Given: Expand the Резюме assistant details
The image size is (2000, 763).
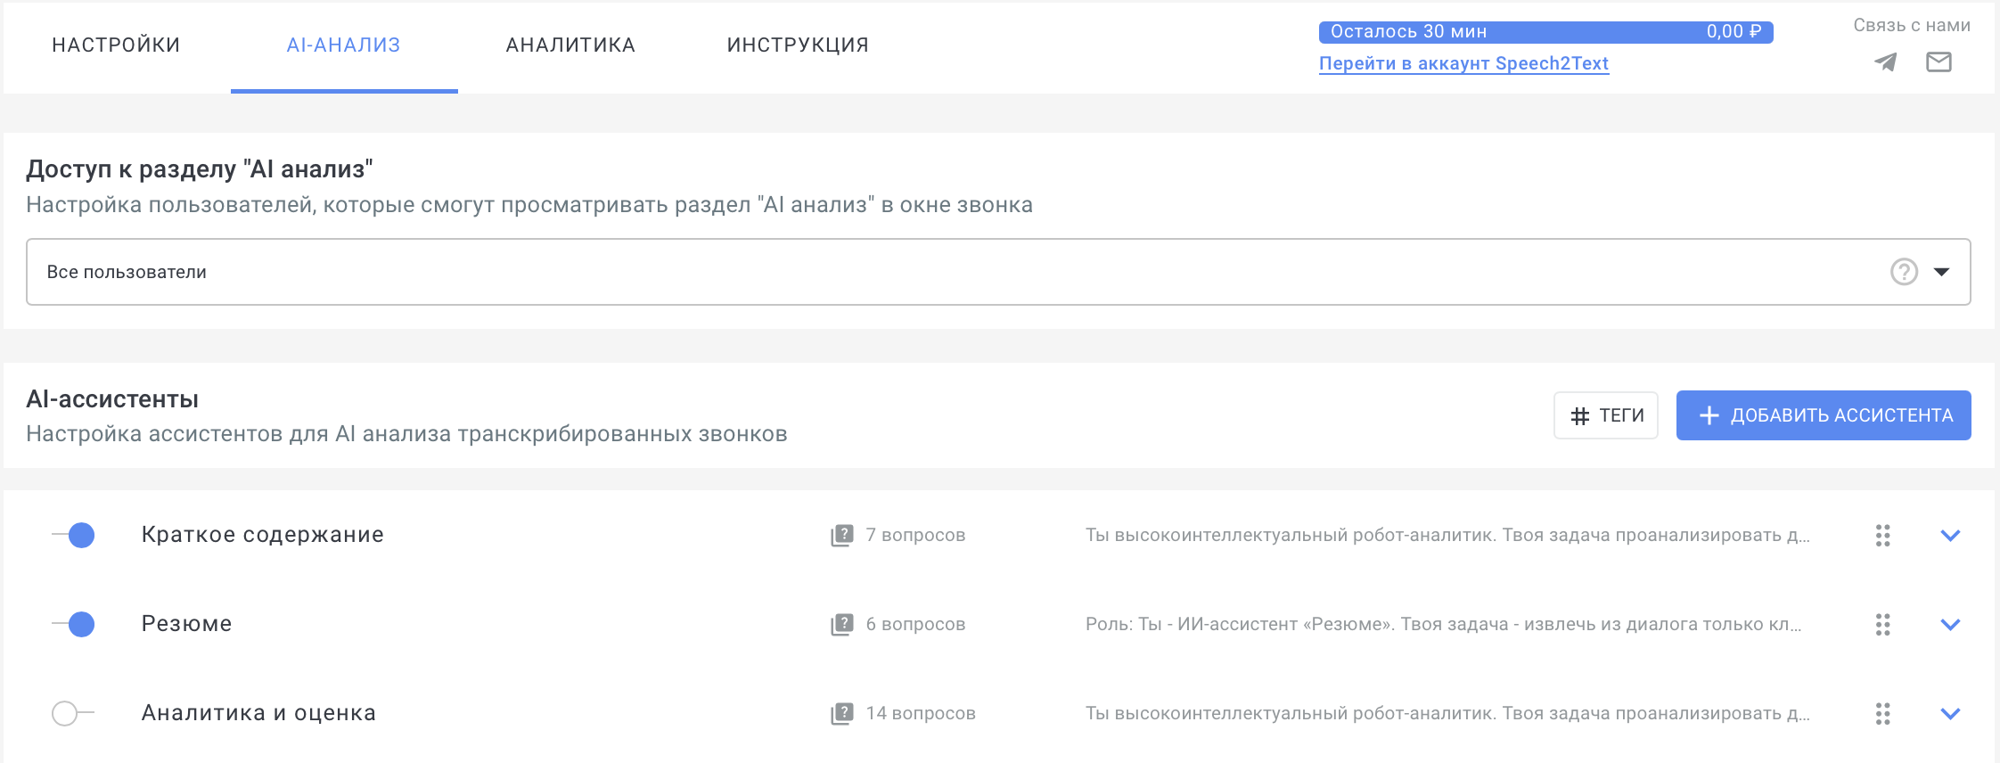Looking at the screenshot, I should coord(1950,624).
